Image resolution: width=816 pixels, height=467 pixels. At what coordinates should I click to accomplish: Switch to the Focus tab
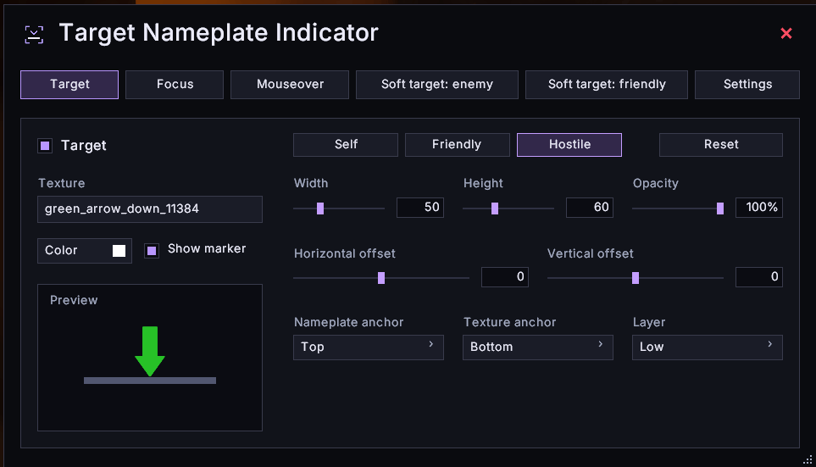[x=175, y=85]
